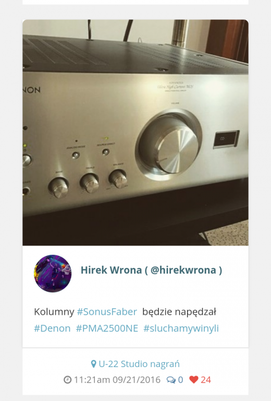
Task: Click the location pin icon
Action: pyautogui.click(x=94, y=364)
